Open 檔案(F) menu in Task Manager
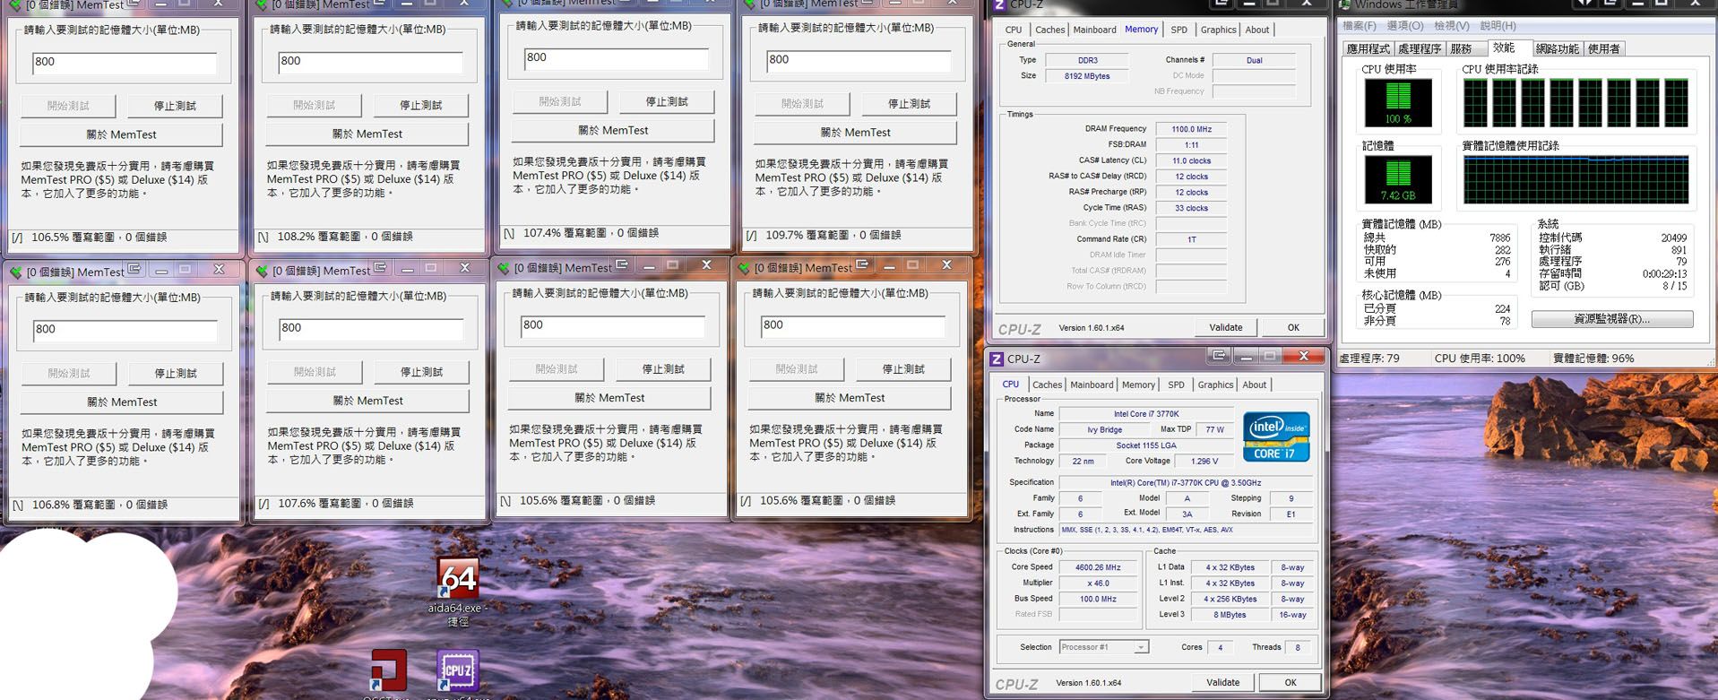The height and width of the screenshot is (700, 1718). point(1359,26)
